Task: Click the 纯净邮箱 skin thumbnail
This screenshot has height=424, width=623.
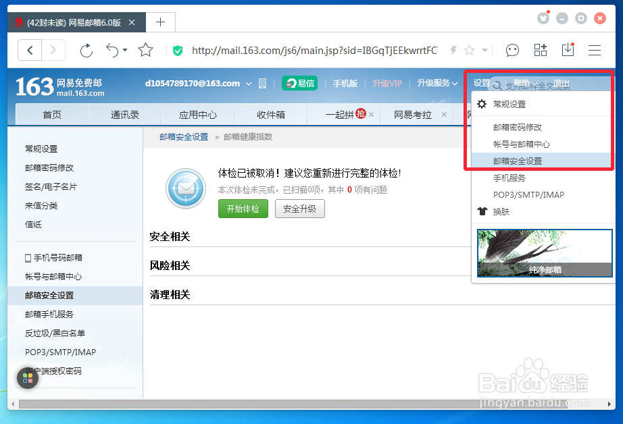Action: [x=545, y=253]
